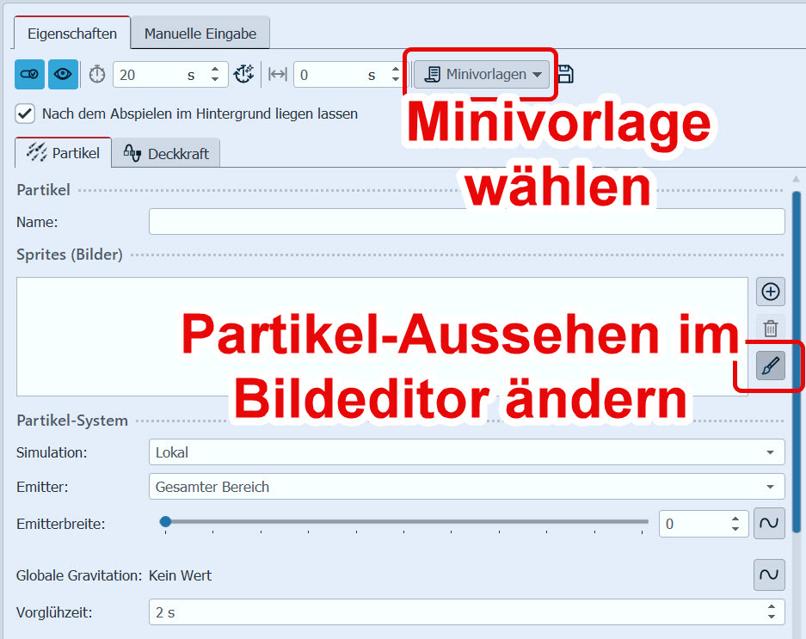This screenshot has height=639, width=806.
Task: Add a sprite with the plus button
Action: click(770, 292)
